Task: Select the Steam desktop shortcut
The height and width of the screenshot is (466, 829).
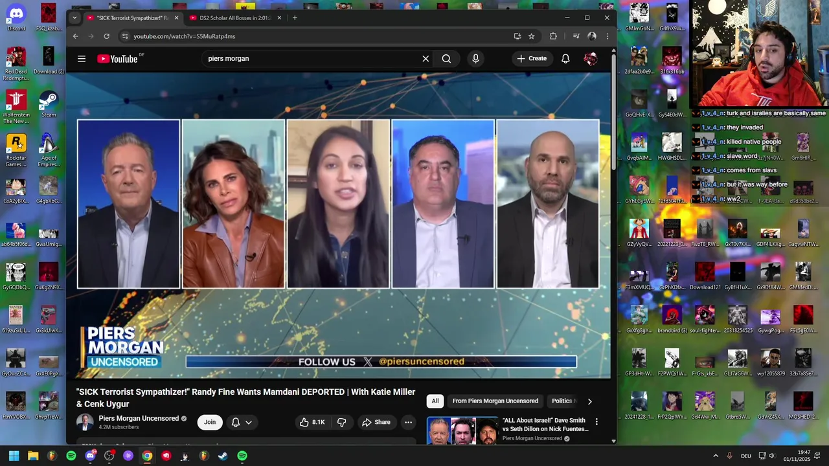Action: click(49, 104)
